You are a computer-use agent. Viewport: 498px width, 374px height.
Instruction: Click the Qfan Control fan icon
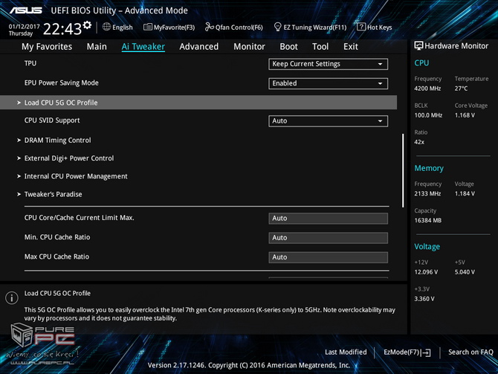pos(210,27)
